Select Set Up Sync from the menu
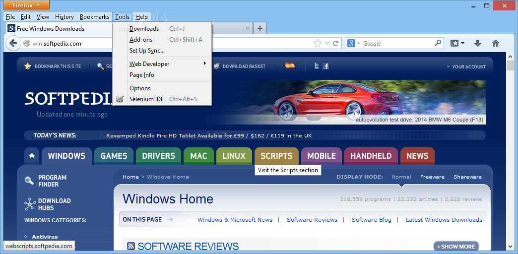The height and width of the screenshot is (254, 518). point(162,51)
